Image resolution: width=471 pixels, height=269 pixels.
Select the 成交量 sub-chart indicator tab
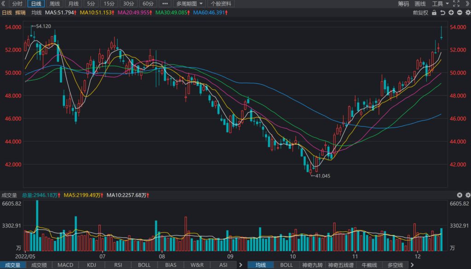[x=12, y=265]
